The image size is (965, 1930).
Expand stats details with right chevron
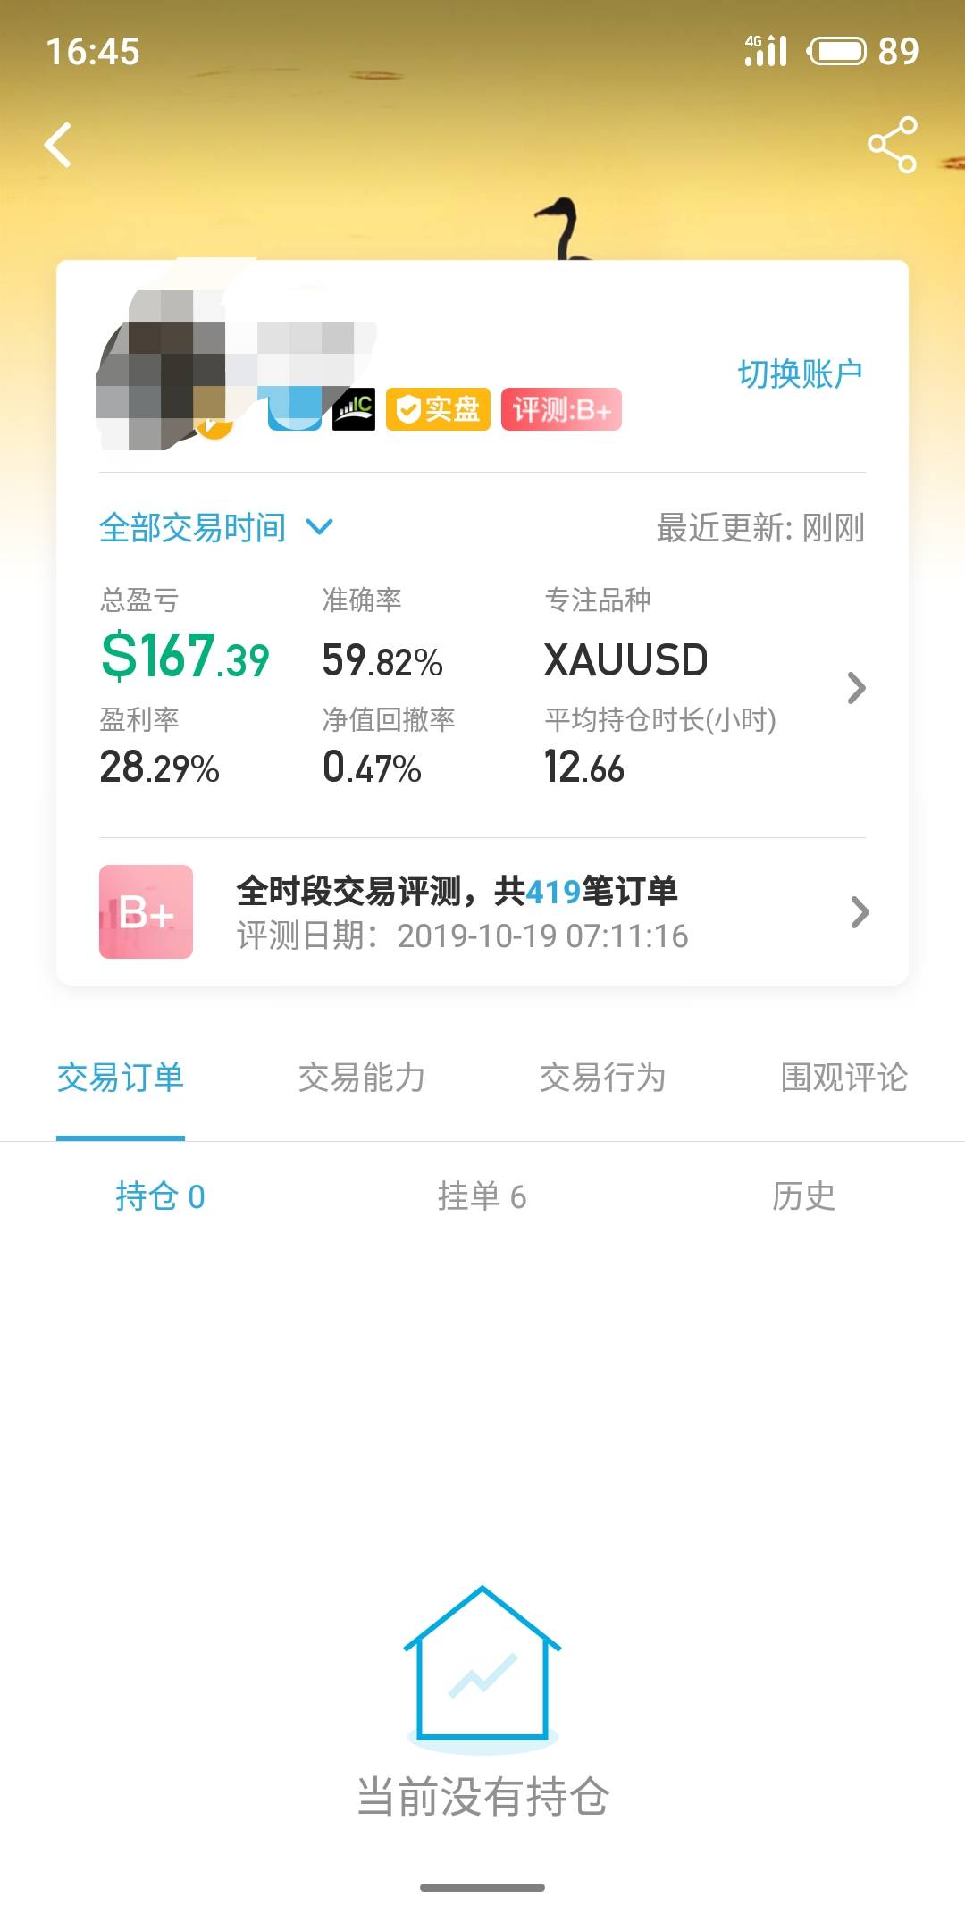856,688
